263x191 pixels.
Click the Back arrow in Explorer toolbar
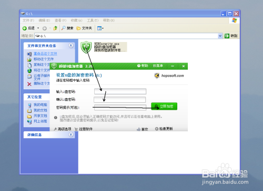pos(25,28)
